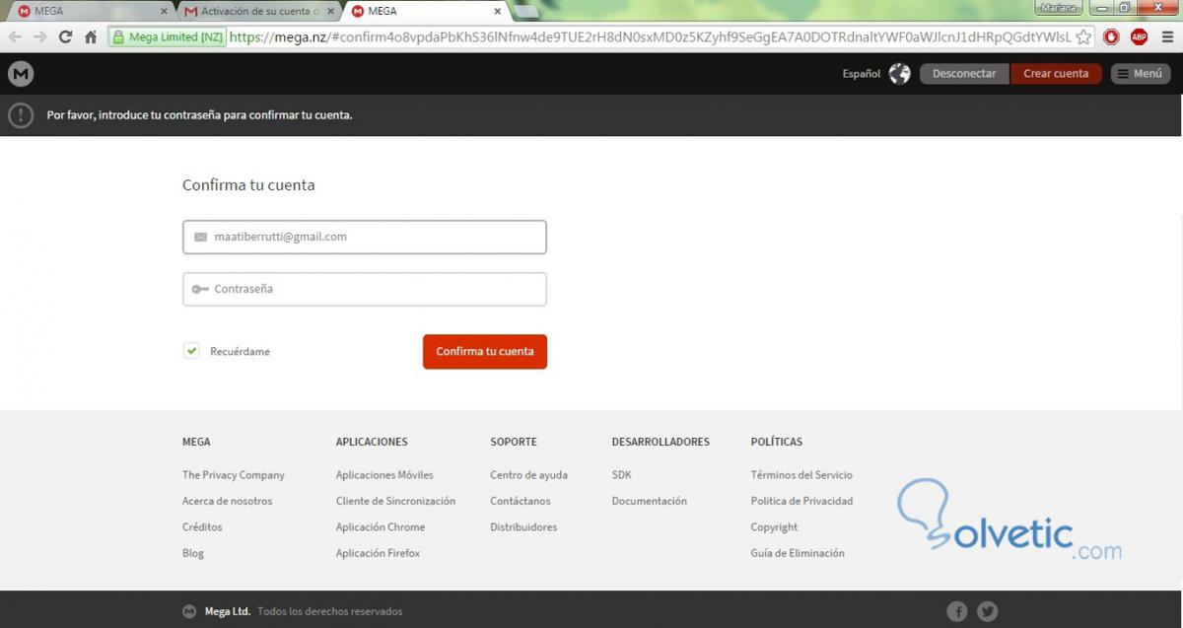This screenshot has width=1183, height=628.
Task: Open Chrome menu hamburger icon
Action: pos(1165,37)
